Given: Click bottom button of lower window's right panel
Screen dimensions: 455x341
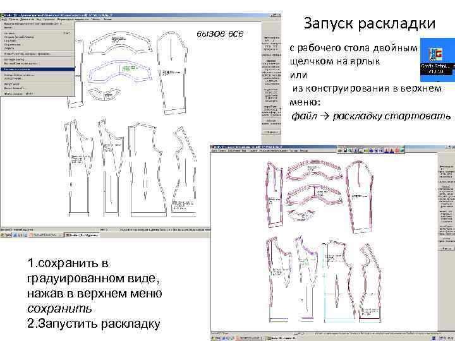Looking at the screenshot, I should (447, 249).
